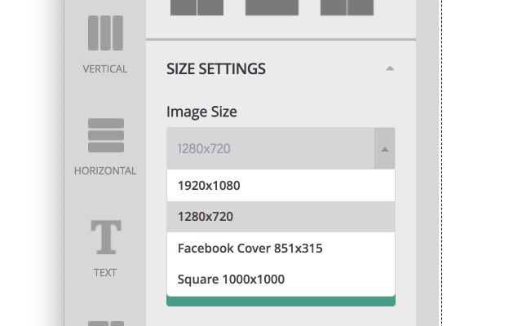The image size is (522, 326).
Task: Click the SIZE SETTINGS section header
Action: pyautogui.click(x=216, y=69)
